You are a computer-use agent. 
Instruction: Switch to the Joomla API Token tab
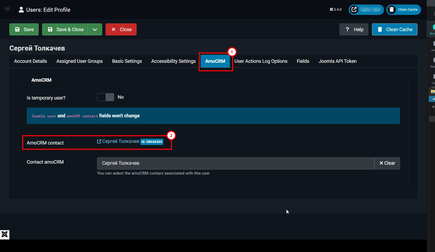[x=337, y=61]
